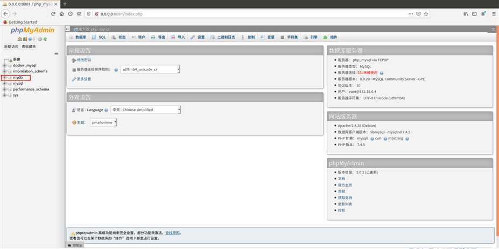This screenshot has height=249, width=499.
Task: Open 官方主页 official homepage link
Action: [345, 185]
